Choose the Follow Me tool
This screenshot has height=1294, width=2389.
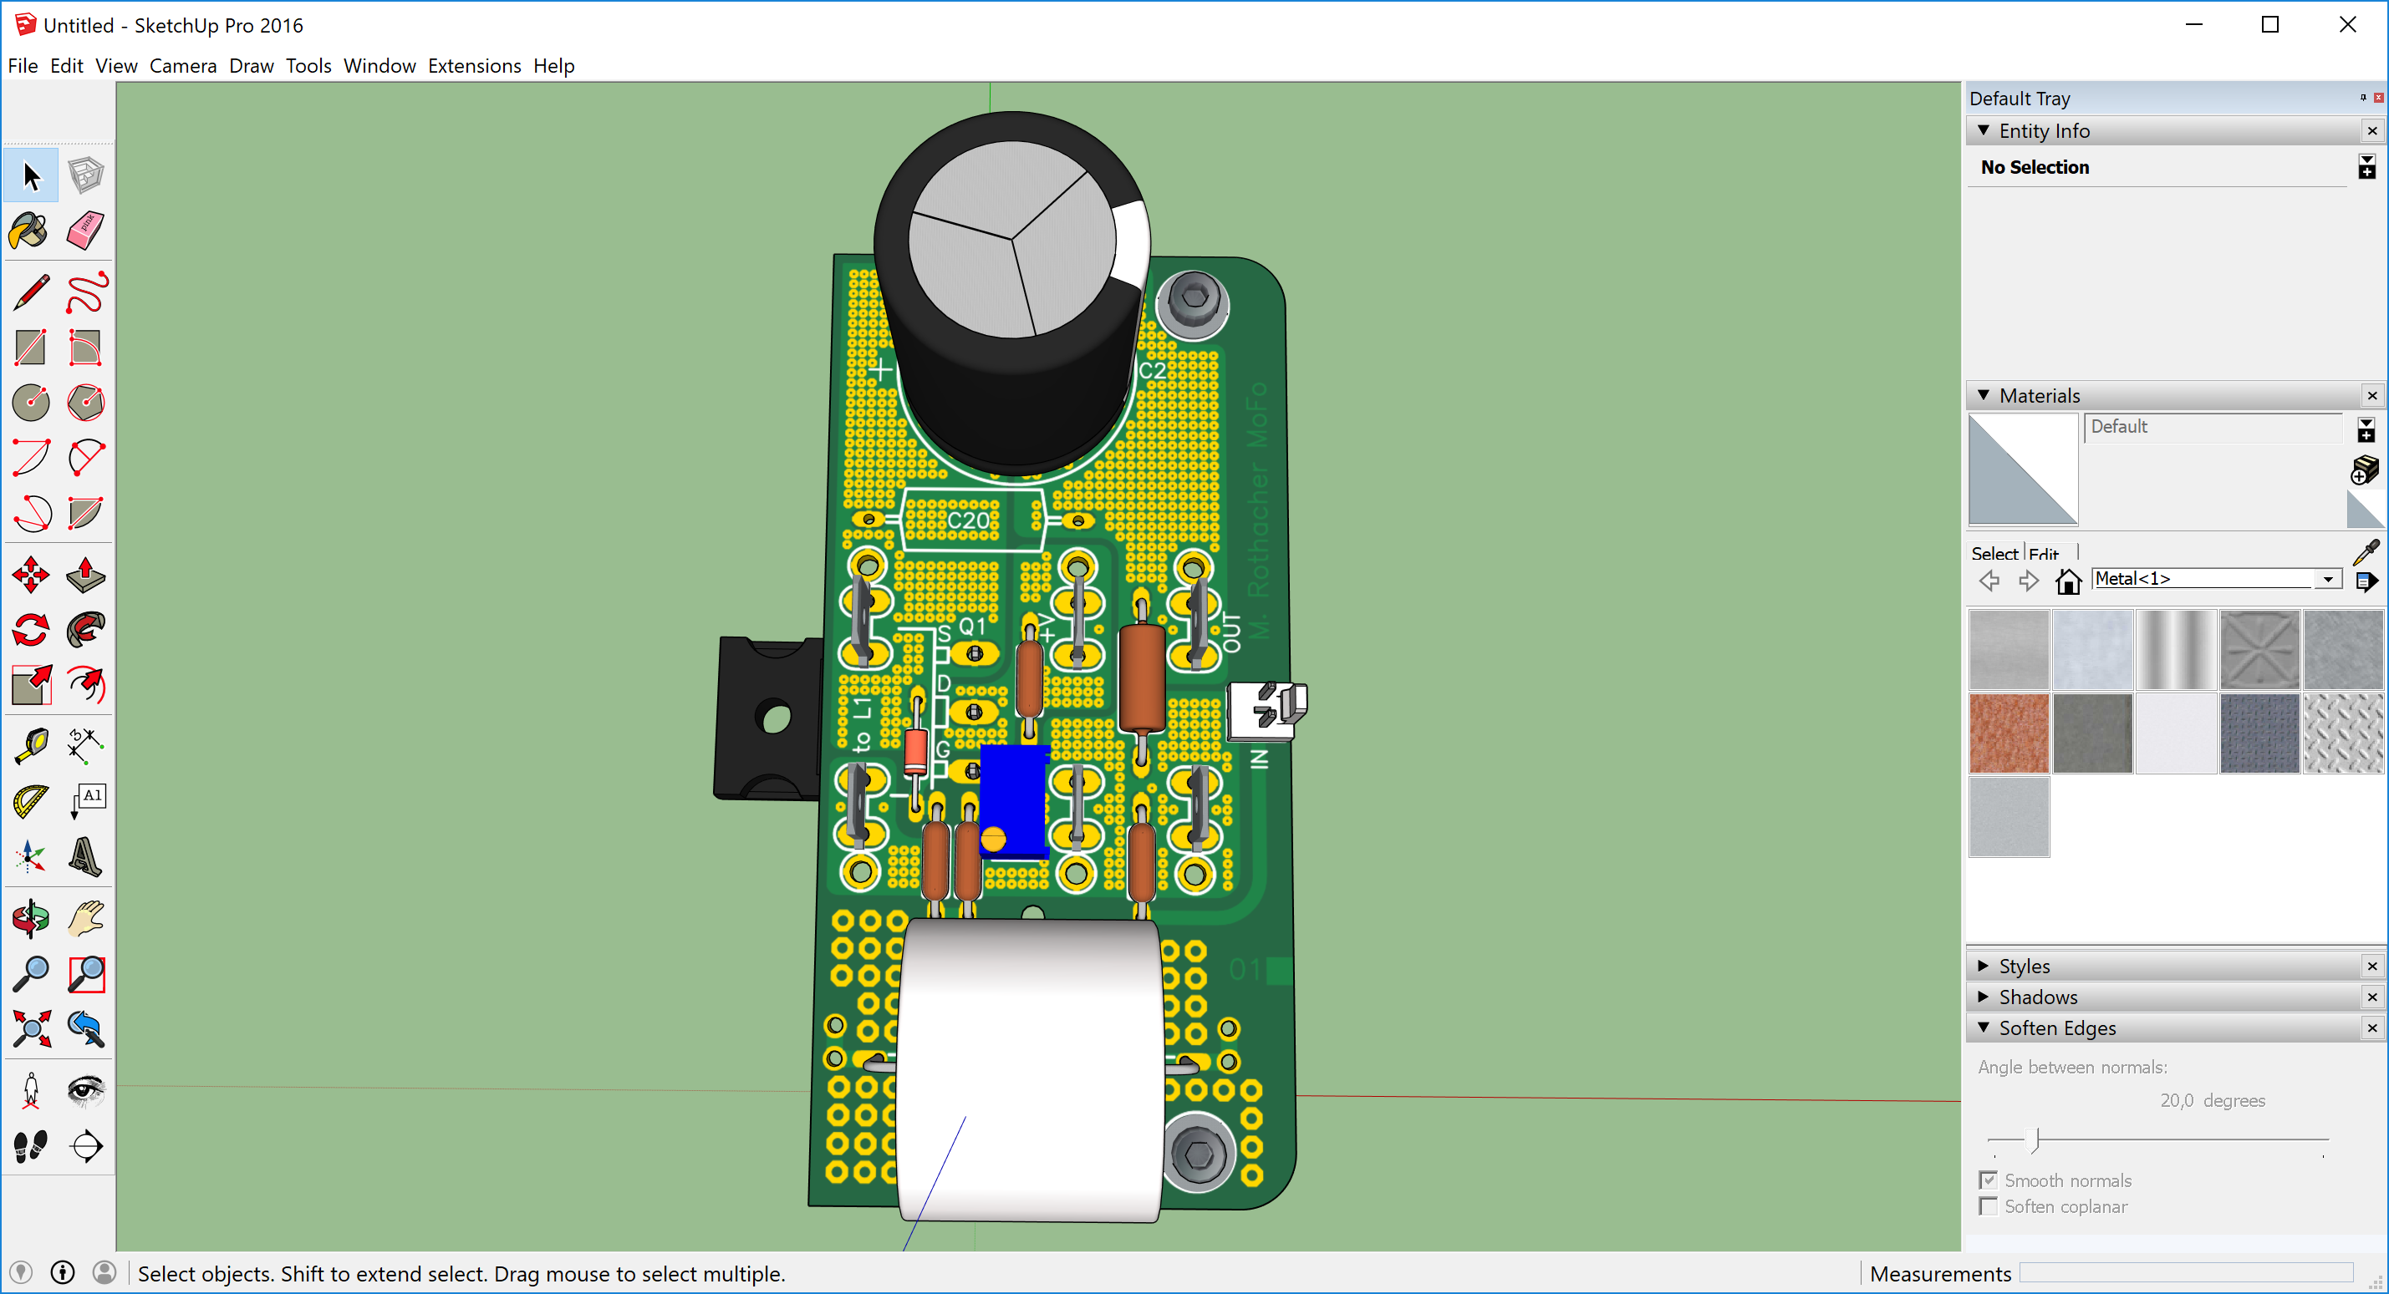click(86, 631)
